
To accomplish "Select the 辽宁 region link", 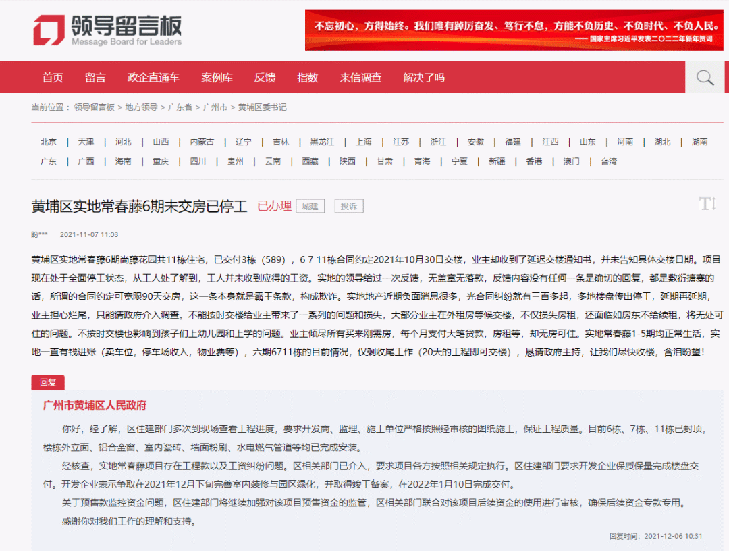I will click(x=244, y=142).
